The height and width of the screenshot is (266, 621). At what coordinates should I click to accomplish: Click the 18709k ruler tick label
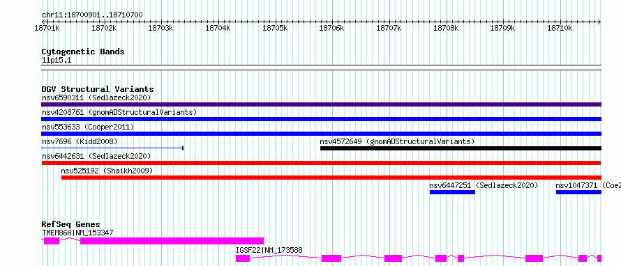pos(503,29)
